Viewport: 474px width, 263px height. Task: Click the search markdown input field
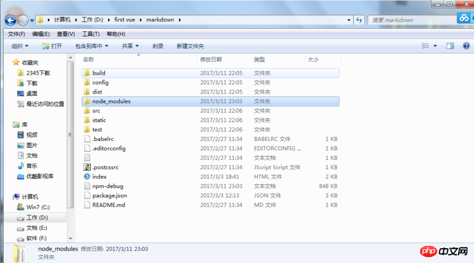coord(412,20)
